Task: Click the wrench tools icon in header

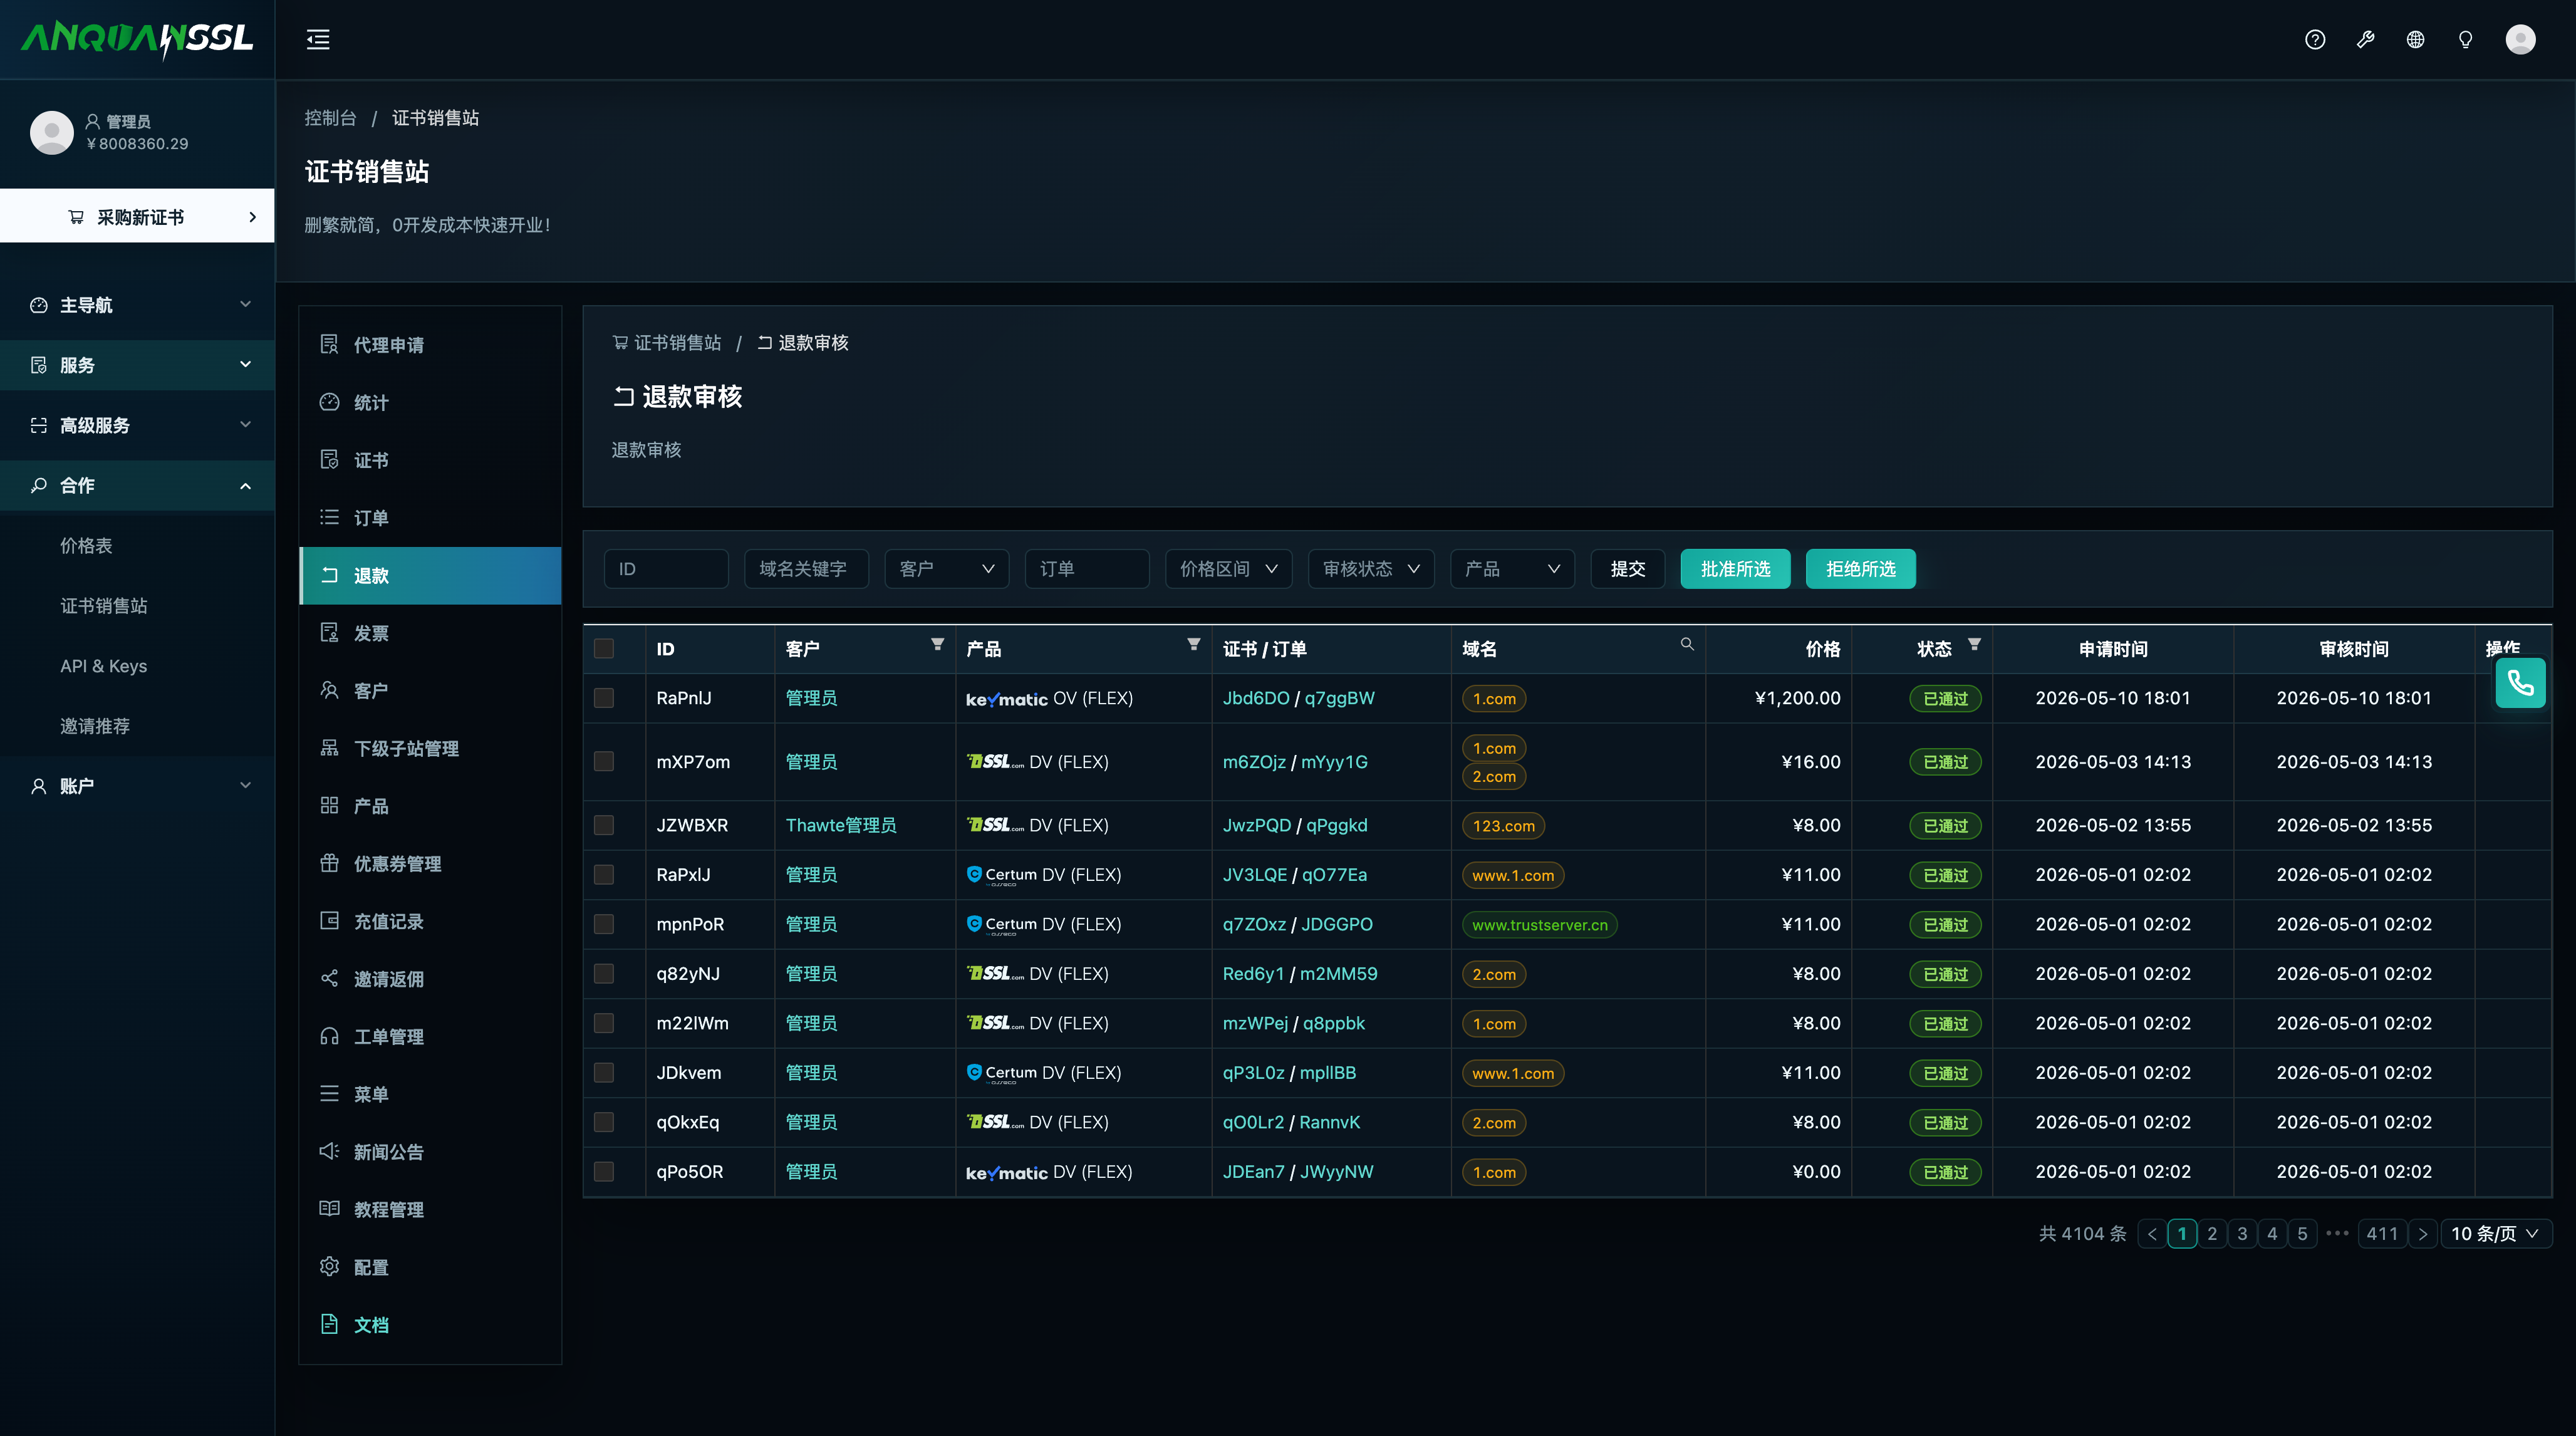Action: click(2365, 40)
